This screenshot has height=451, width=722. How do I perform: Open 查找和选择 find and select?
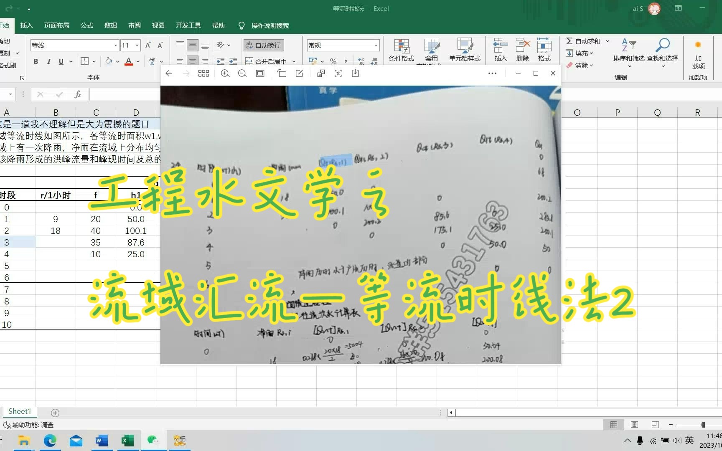(662, 50)
